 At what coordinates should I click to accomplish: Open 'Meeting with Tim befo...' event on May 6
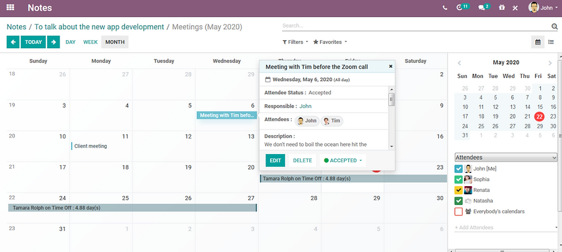pos(227,115)
